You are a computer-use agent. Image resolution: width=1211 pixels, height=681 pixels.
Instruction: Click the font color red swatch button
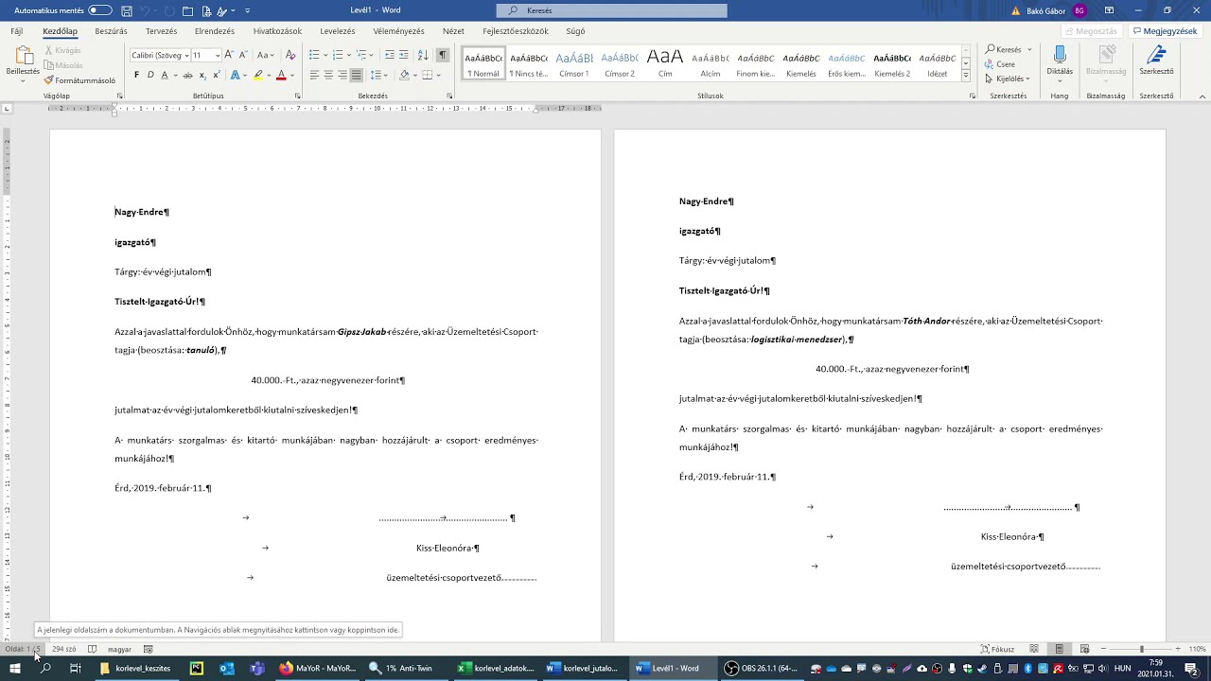281,75
